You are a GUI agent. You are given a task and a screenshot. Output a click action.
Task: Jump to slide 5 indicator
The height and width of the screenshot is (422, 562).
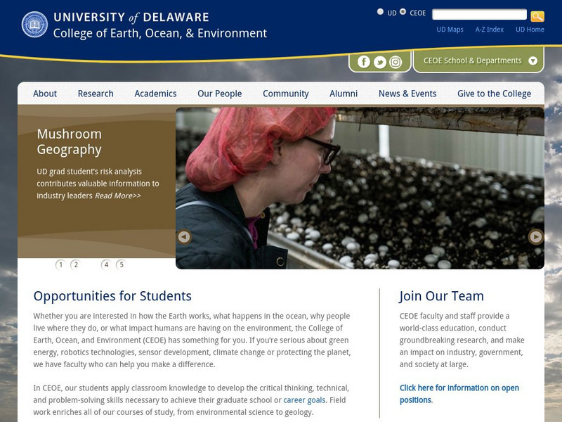(x=121, y=265)
